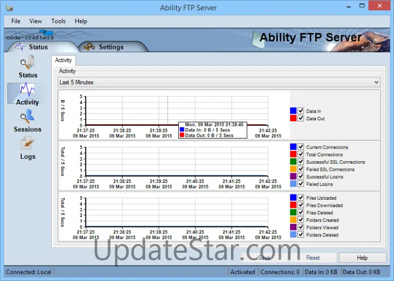Click the data graph tooltip dated 21:39:40

tap(213, 130)
